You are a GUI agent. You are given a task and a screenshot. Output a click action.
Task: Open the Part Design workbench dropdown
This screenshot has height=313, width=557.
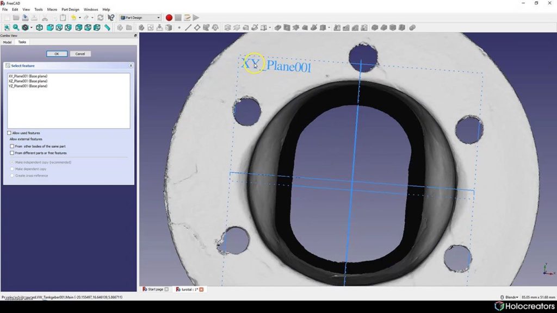(140, 18)
